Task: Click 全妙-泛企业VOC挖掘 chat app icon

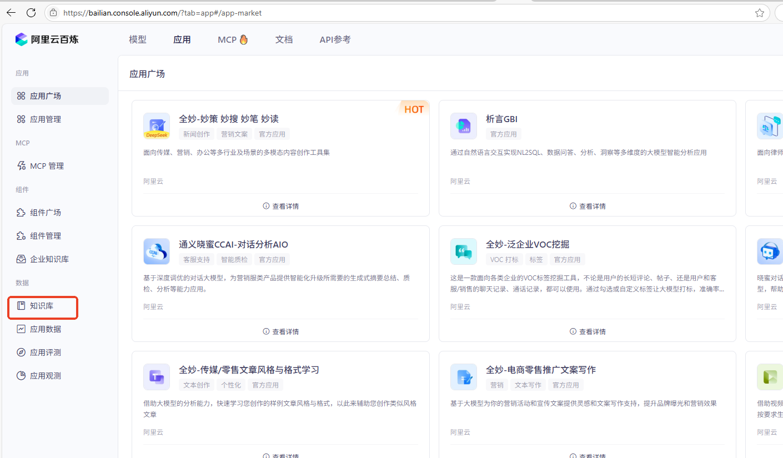Action: coord(464,251)
